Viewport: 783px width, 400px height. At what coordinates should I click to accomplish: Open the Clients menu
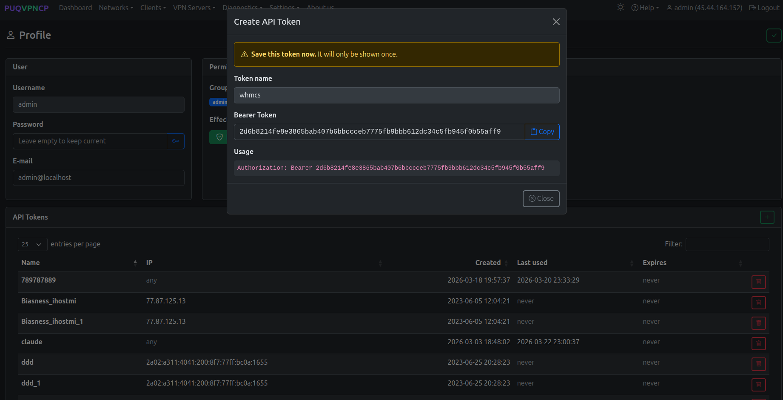153,8
